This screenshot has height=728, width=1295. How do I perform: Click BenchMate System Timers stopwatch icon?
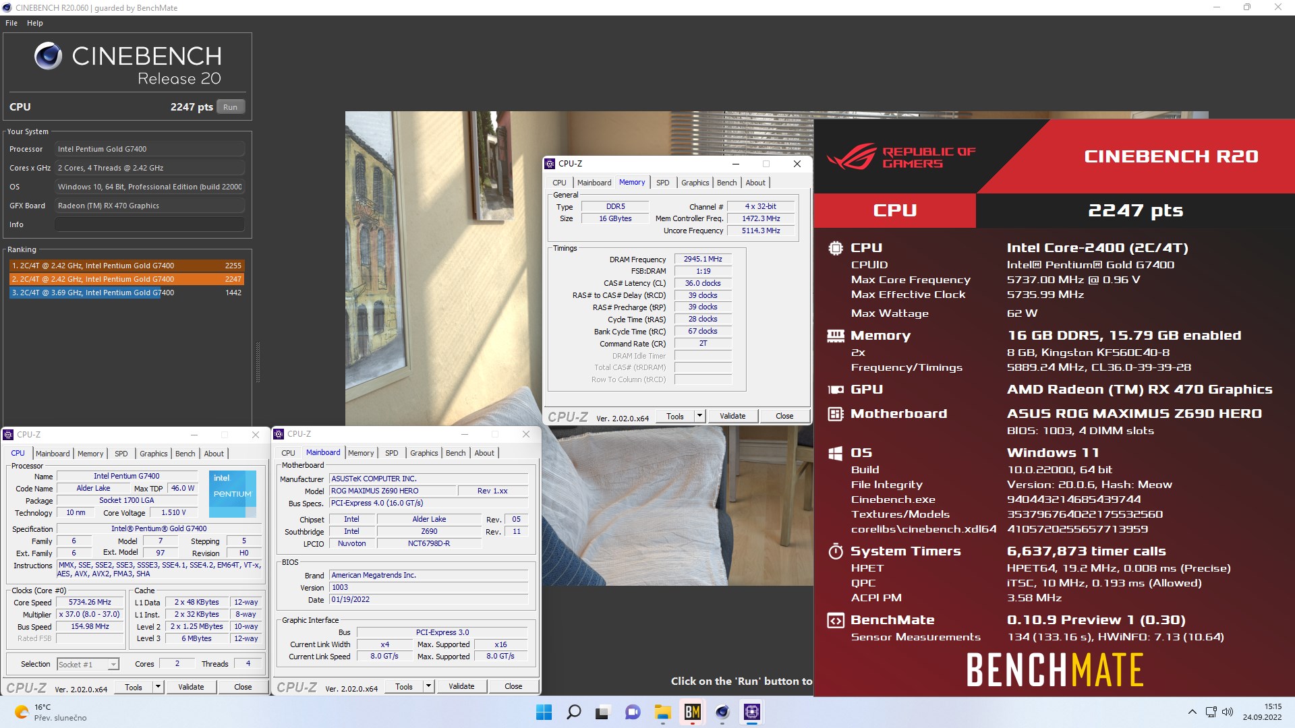[835, 551]
